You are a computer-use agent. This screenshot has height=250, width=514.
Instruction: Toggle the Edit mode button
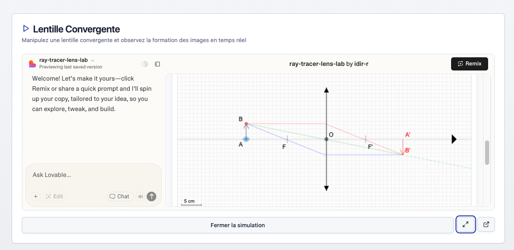click(x=55, y=196)
